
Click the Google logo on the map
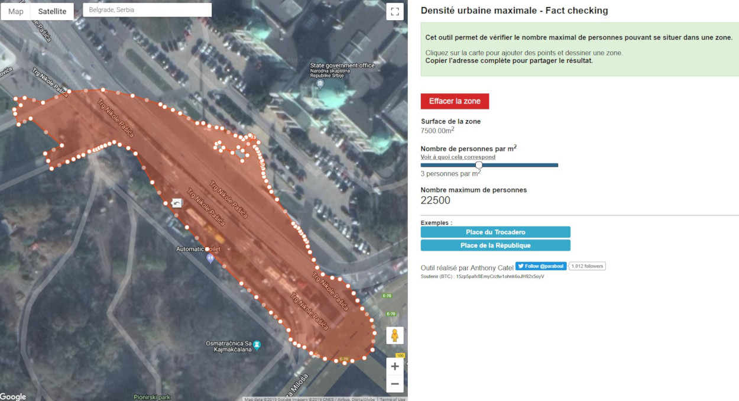pyautogui.click(x=13, y=396)
